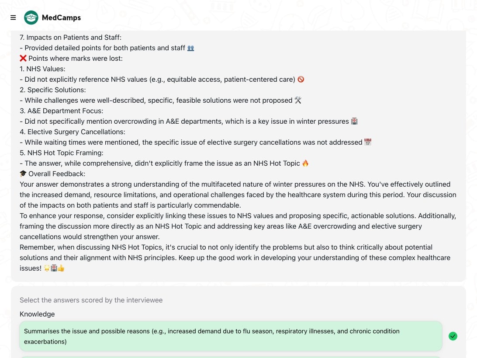477x358 pixels.
Task: Click the fire emoji after NHS Hot Topic
Action: [305, 163]
